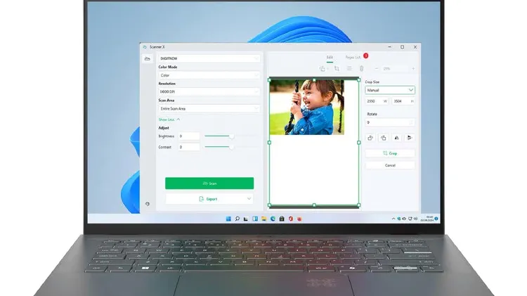This screenshot has width=527, height=296.
Task: Click the flip vertical icon under Rotate
Action: coord(410,138)
